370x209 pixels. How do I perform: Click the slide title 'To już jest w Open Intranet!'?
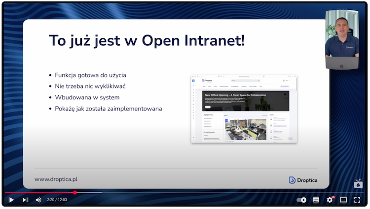pos(147,40)
